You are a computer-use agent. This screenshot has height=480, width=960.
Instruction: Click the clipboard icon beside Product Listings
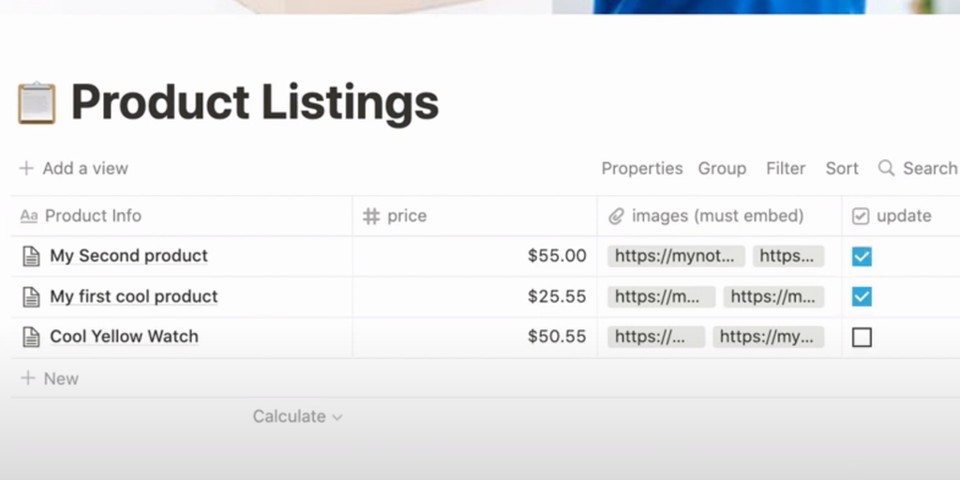pyautogui.click(x=37, y=103)
